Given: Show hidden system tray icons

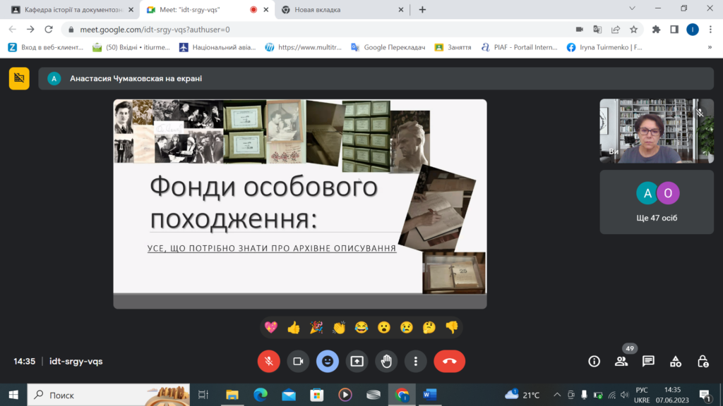Looking at the screenshot, I should point(557,395).
